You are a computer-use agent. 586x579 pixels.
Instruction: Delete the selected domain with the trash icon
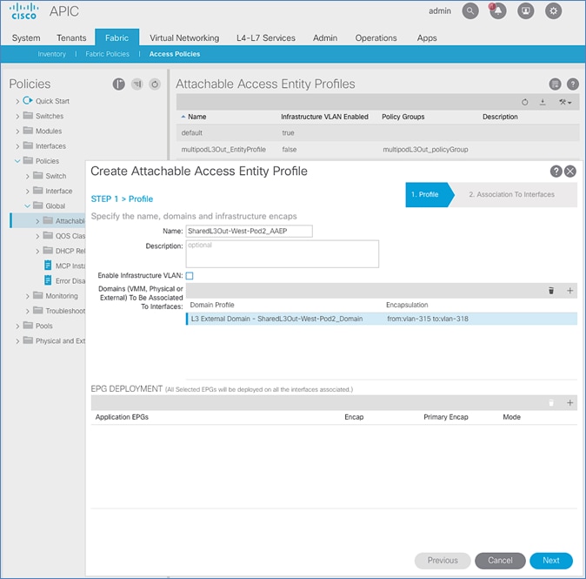(551, 291)
